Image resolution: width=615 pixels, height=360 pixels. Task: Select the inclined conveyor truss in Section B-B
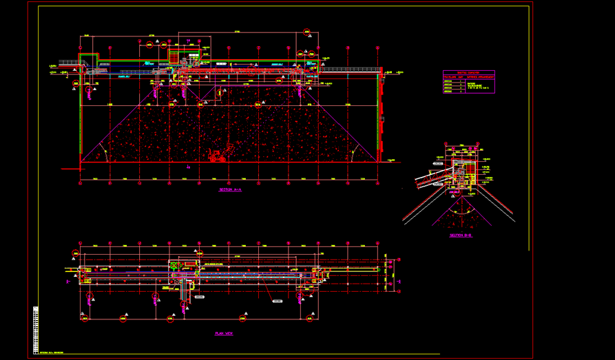[432, 179]
